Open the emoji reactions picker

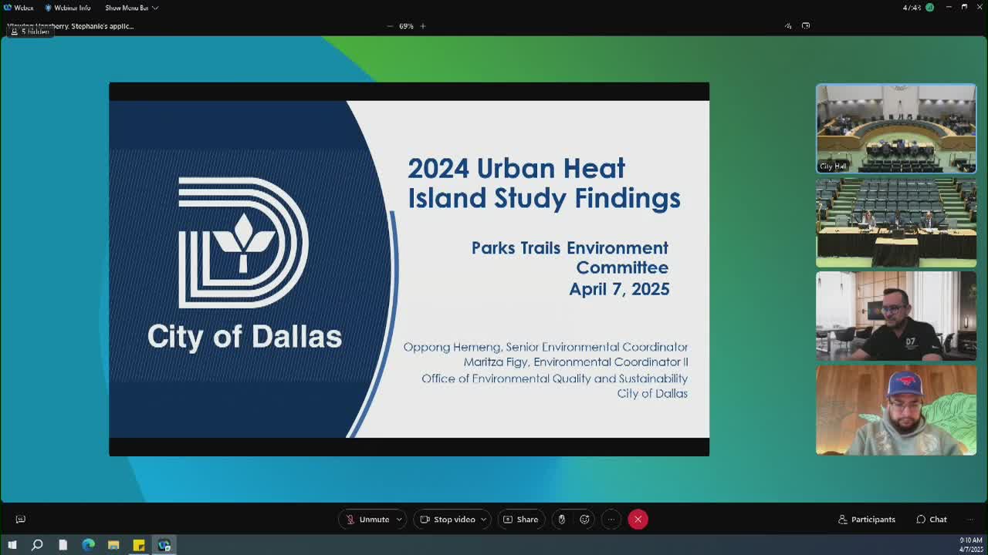(584, 519)
